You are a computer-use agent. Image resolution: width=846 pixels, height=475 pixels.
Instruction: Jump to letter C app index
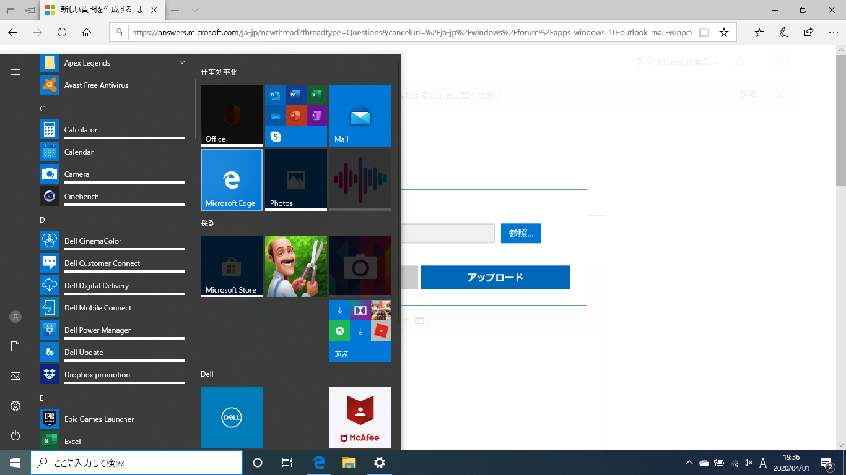coord(42,109)
